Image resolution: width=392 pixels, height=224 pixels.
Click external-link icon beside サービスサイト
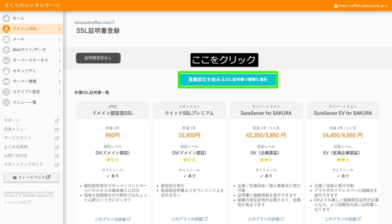[57, 138]
